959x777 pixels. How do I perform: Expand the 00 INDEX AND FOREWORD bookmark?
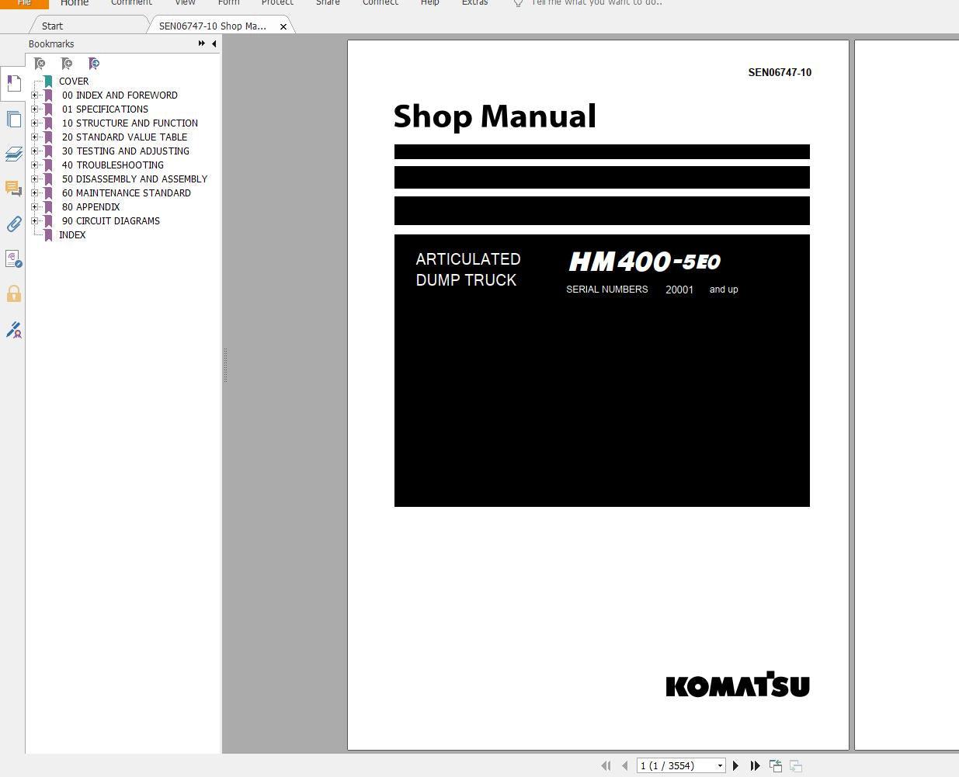(34, 95)
